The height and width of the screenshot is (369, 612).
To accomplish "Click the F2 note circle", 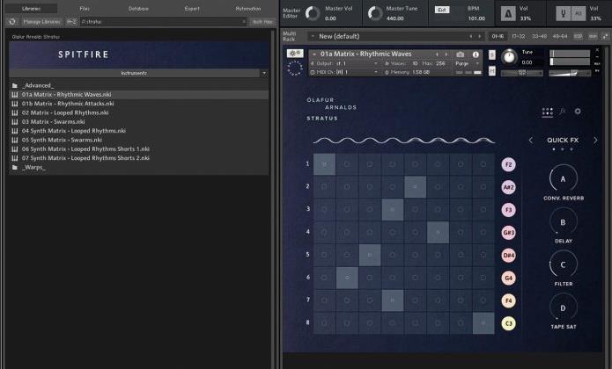I will pos(508,164).
